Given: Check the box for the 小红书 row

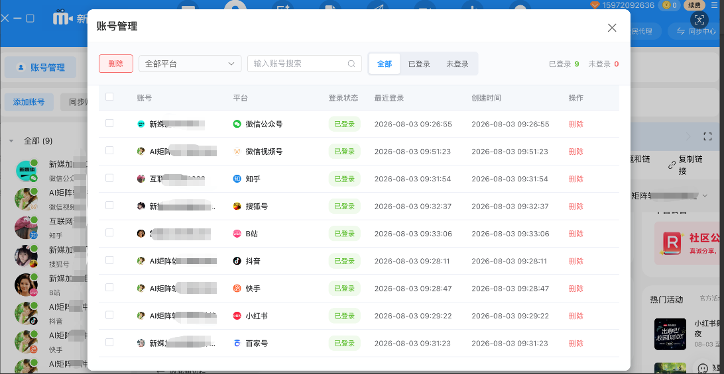Looking at the screenshot, I should 109,315.
